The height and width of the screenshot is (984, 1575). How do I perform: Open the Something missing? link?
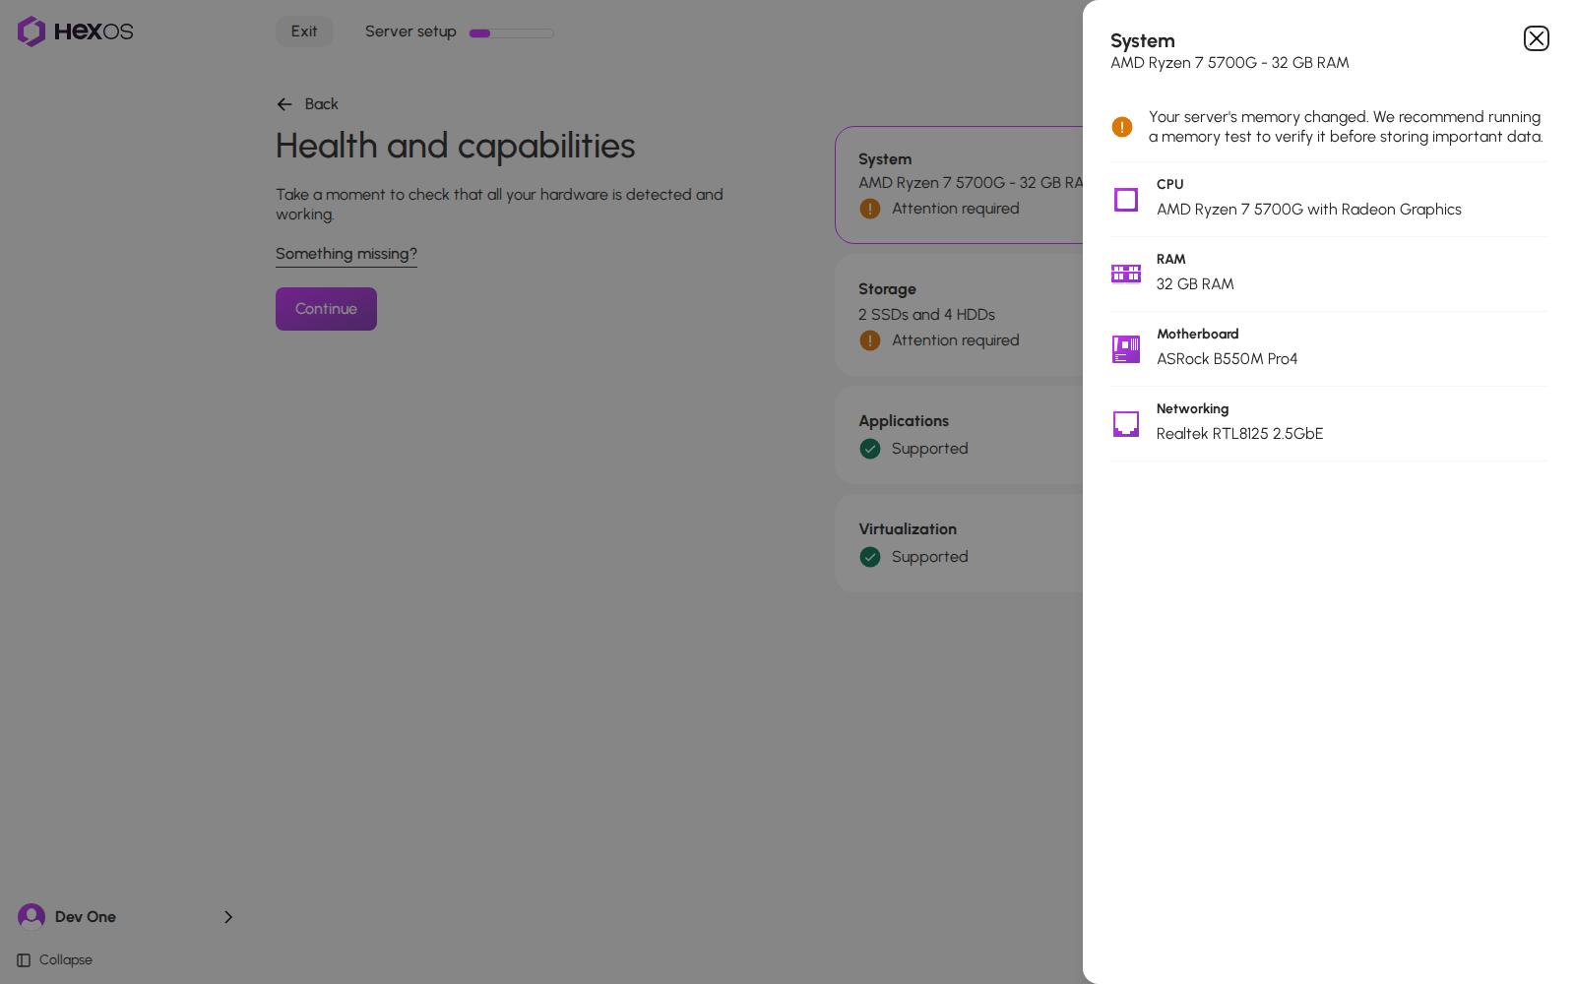click(346, 254)
